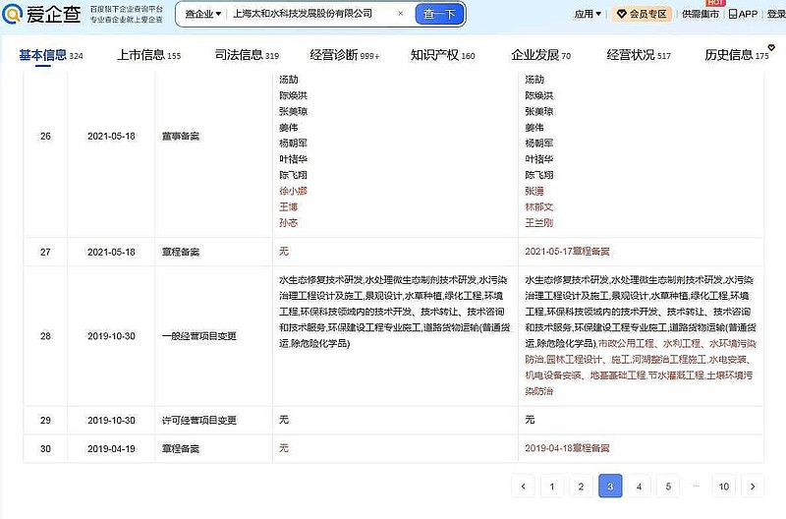Open the 应用 dropdown menu

588,14
